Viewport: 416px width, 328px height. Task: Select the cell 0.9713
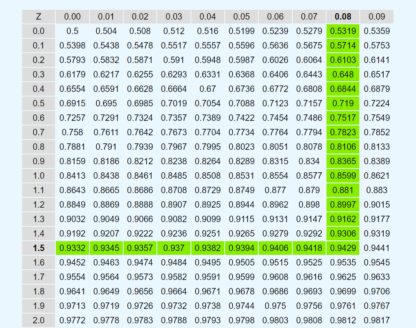[72, 306]
